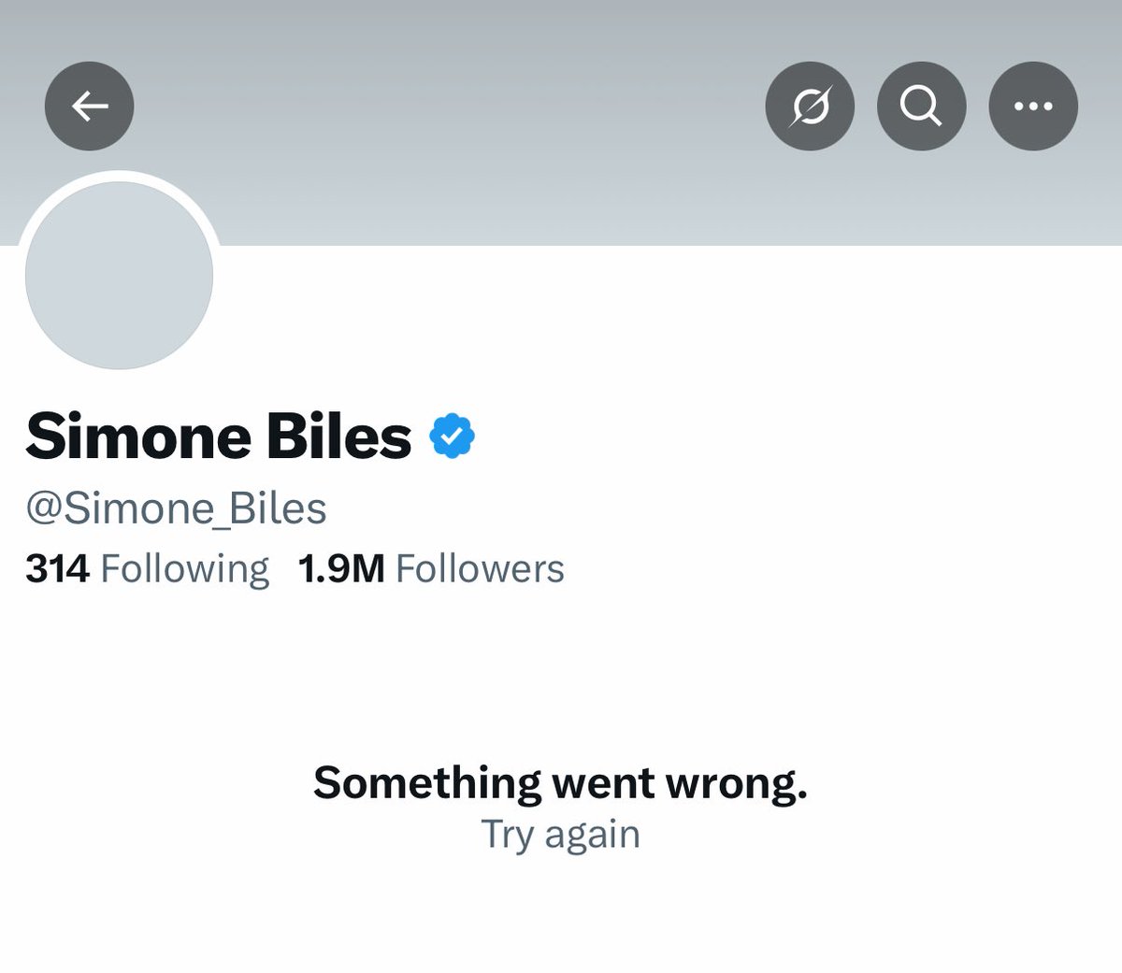Viewport: 1122px width, 973px height.
Task: Click the blue verified checkmark badge
Action: pos(453,436)
